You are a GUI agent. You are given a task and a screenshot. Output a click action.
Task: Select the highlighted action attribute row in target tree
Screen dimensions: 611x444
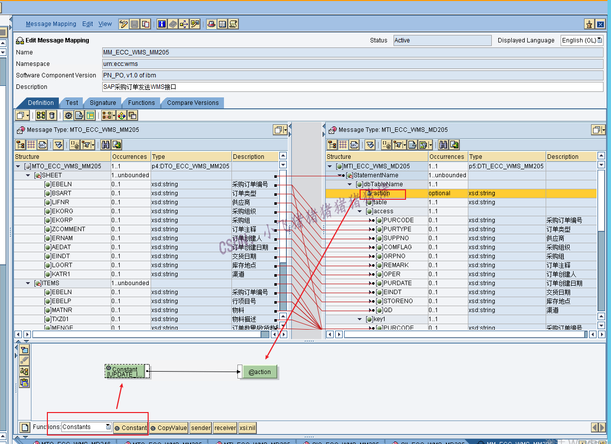(461, 193)
